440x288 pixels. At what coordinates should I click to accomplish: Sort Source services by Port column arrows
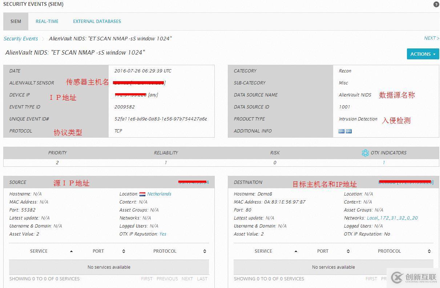[x=124, y=251]
